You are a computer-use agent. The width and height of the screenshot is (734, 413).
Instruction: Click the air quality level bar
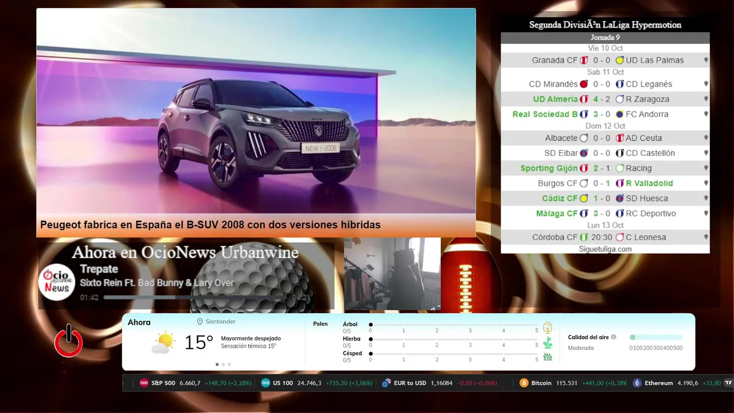tap(656, 337)
